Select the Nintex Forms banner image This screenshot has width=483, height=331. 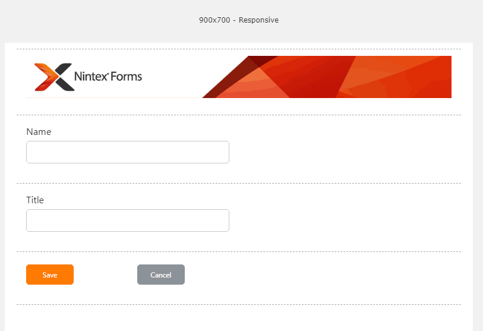[x=239, y=77]
